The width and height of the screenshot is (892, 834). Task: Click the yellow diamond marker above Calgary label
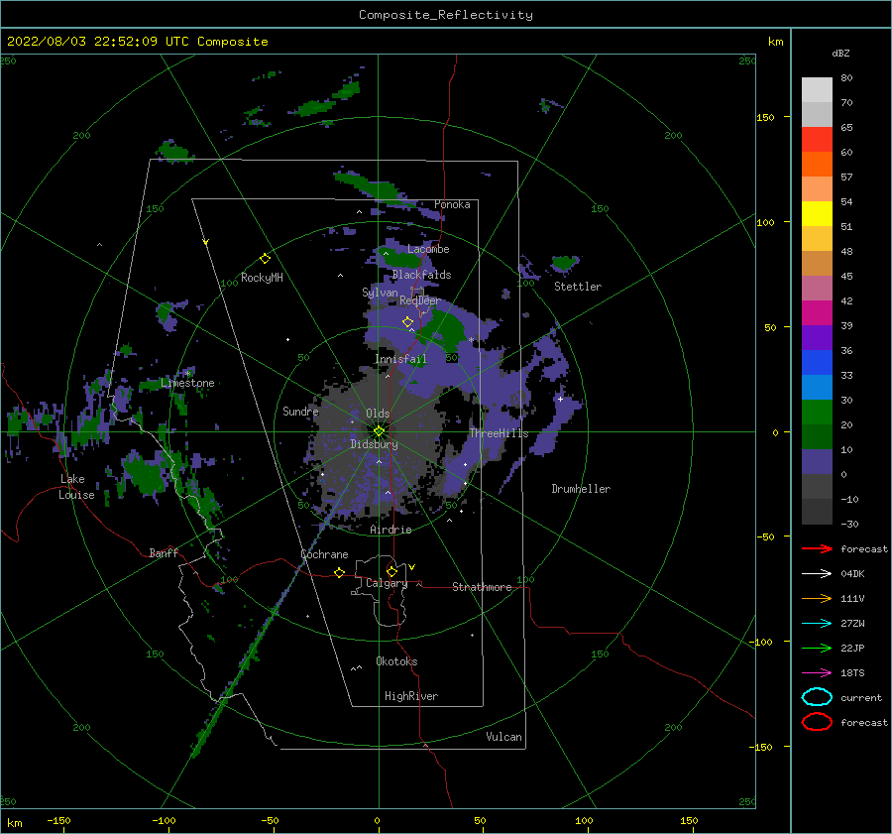tap(391, 571)
